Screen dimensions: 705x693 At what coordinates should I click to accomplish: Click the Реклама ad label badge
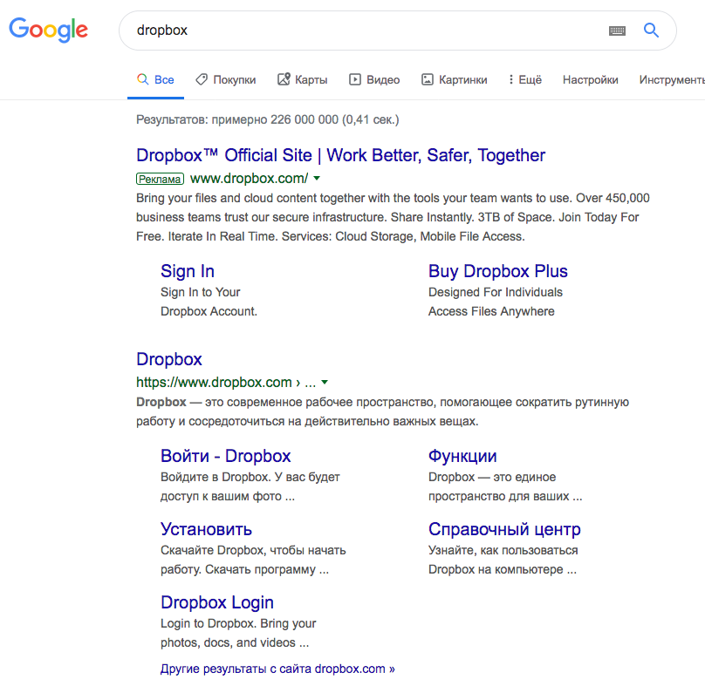160,179
